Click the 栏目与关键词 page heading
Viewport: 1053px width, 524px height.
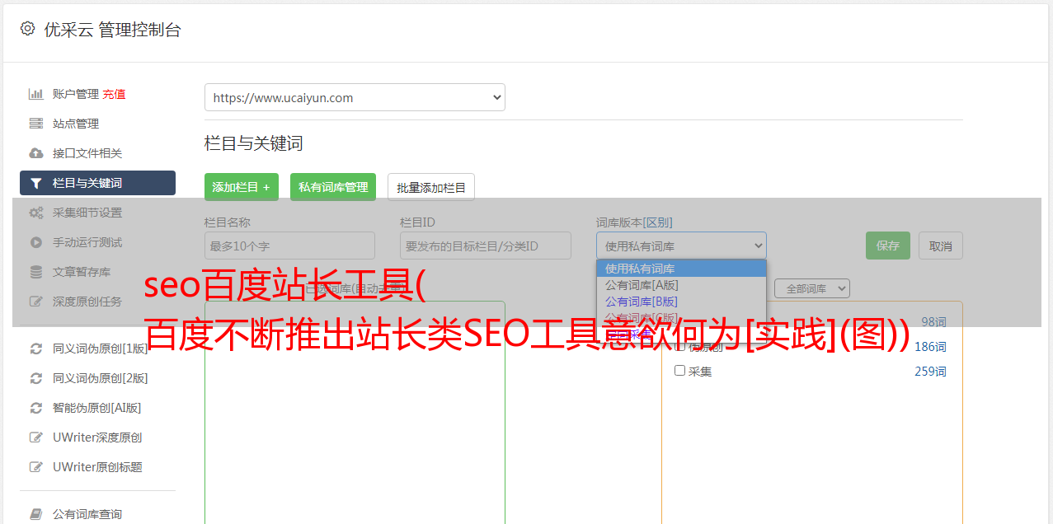tap(254, 143)
